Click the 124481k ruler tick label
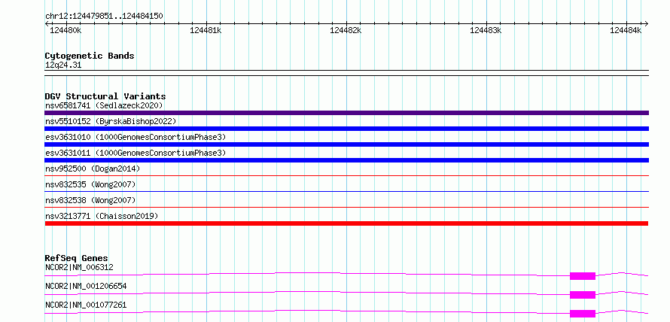 pyautogui.click(x=206, y=30)
